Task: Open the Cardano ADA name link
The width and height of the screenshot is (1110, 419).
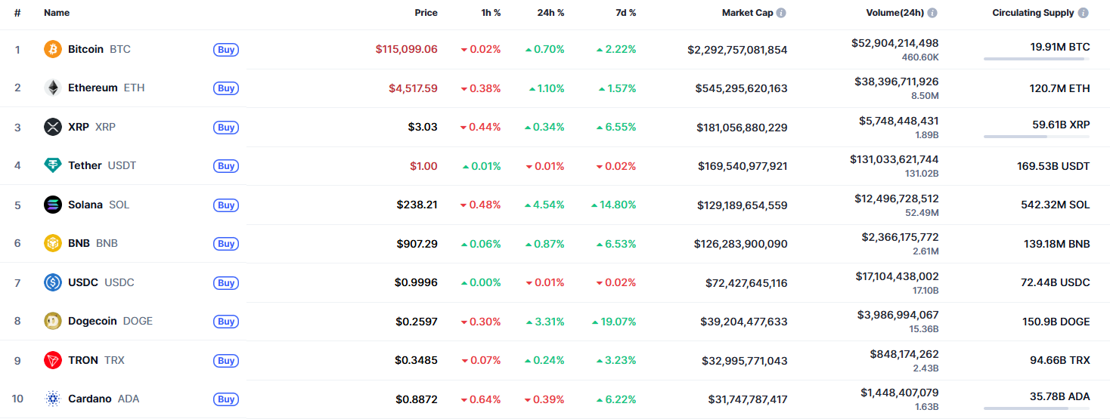Action: click(x=104, y=399)
